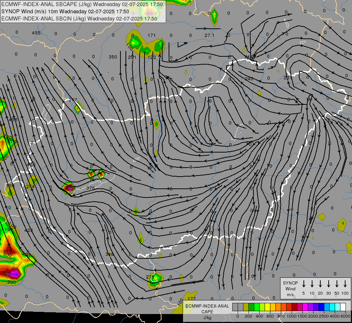Click the SYNOP wind arrow labeled 50
352x323 pixels.
337,284
